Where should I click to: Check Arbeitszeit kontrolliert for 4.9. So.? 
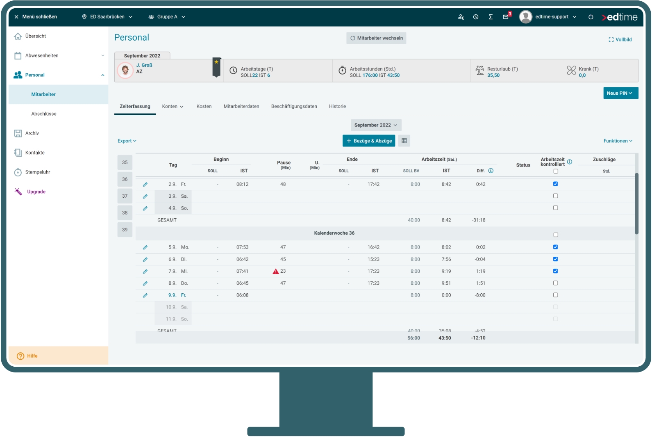coord(556,208)
